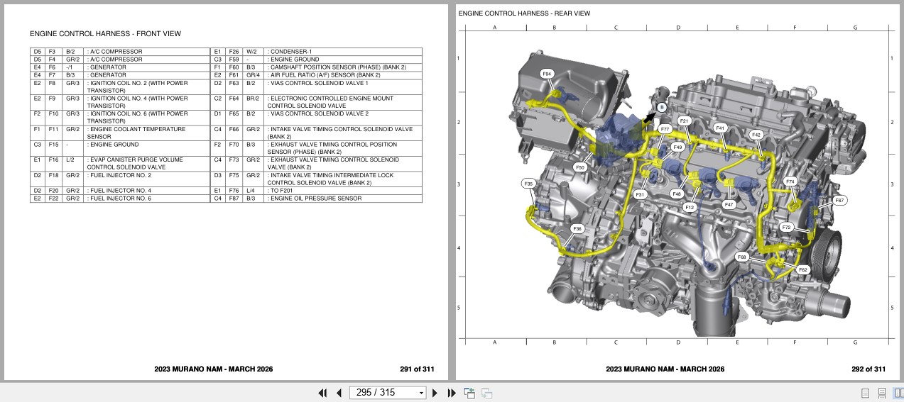
Task: Select the F3 connector code cell
Action: (53, 52)
